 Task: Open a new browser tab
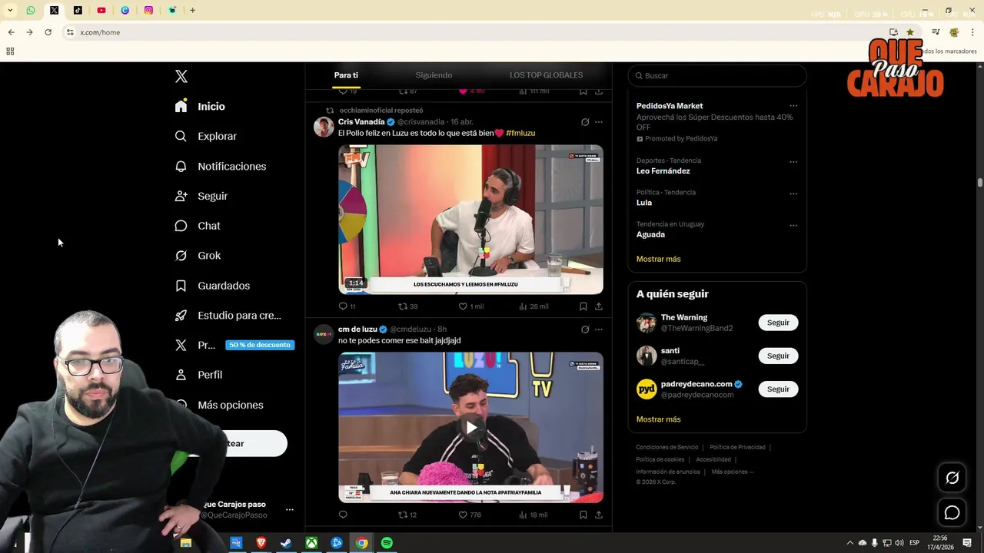tap(192, 10)
